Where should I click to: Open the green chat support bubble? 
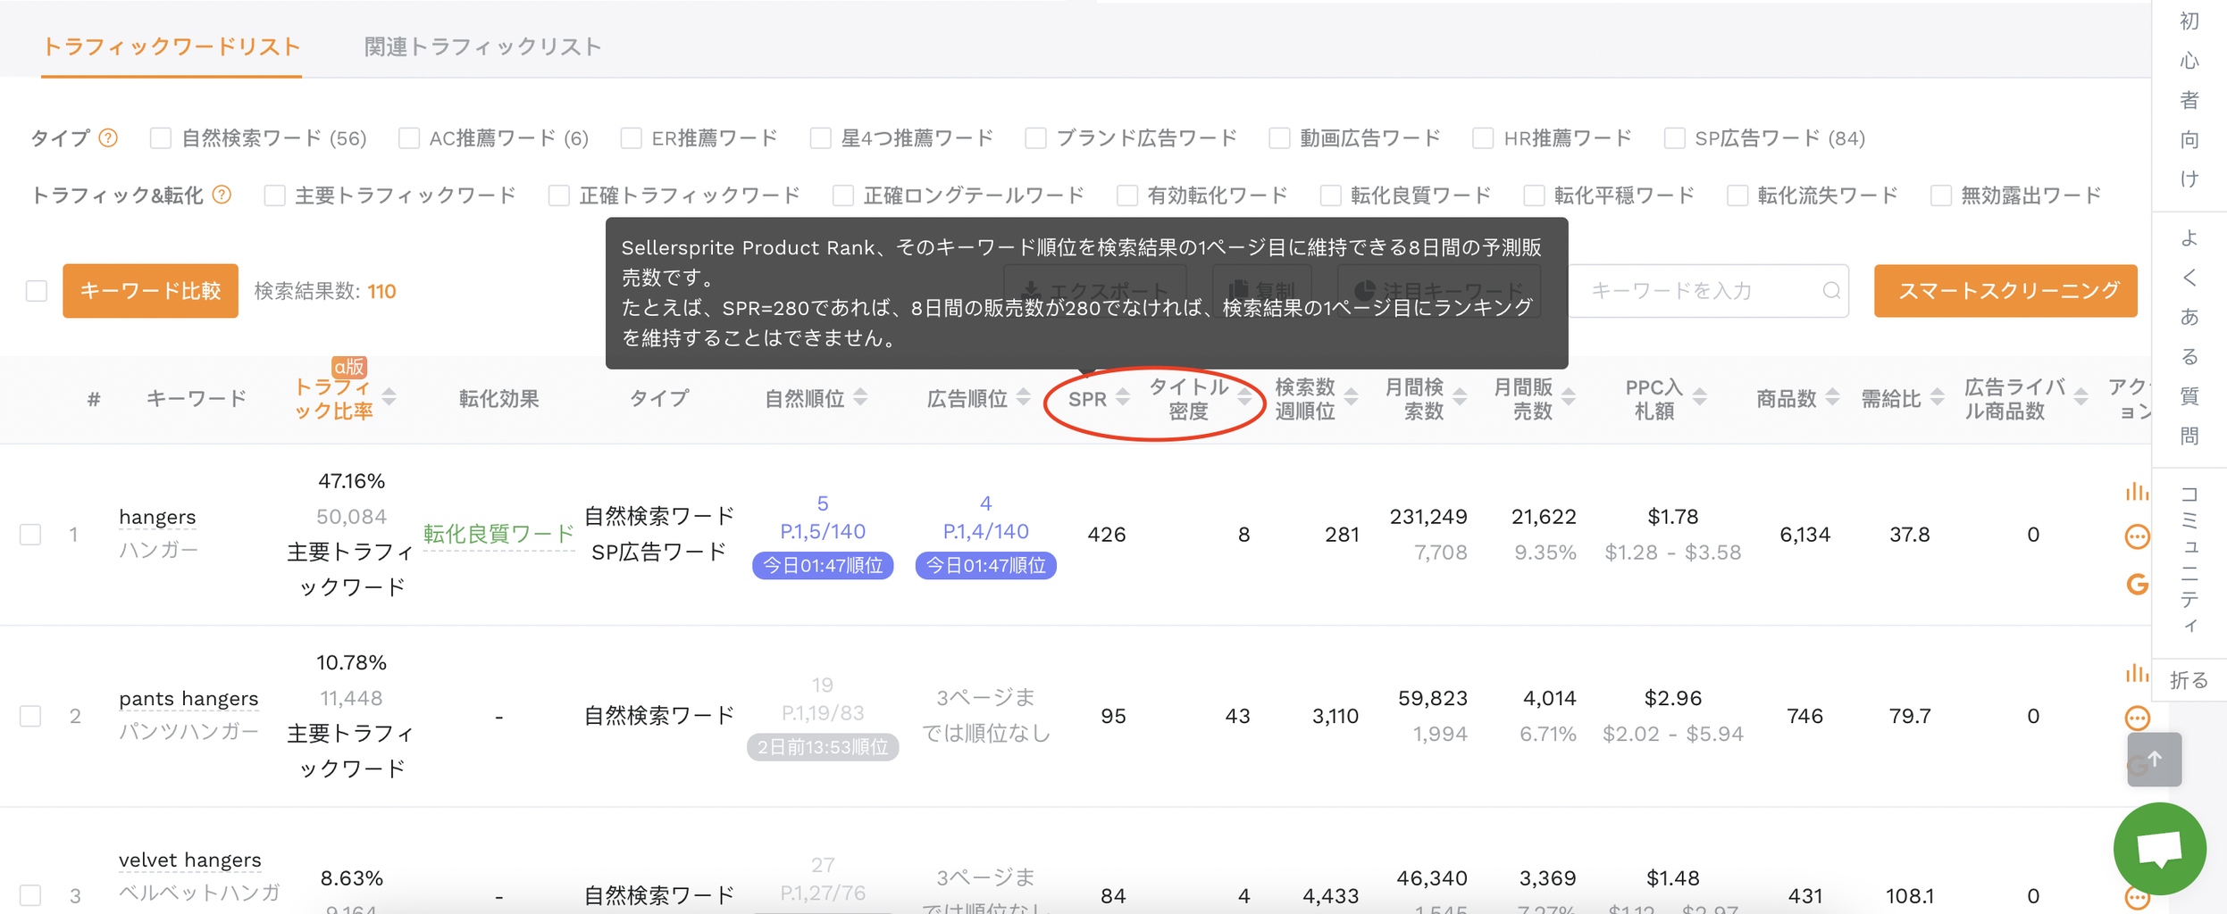(x=2158, y=849)
